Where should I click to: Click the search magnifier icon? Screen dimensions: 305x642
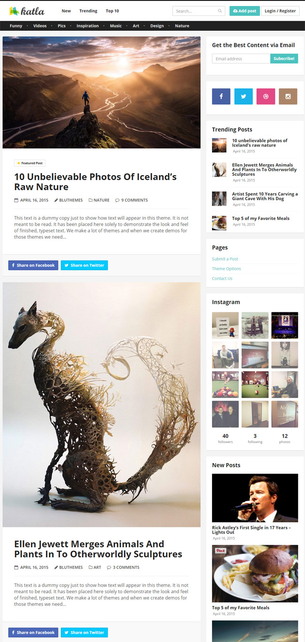220,11
